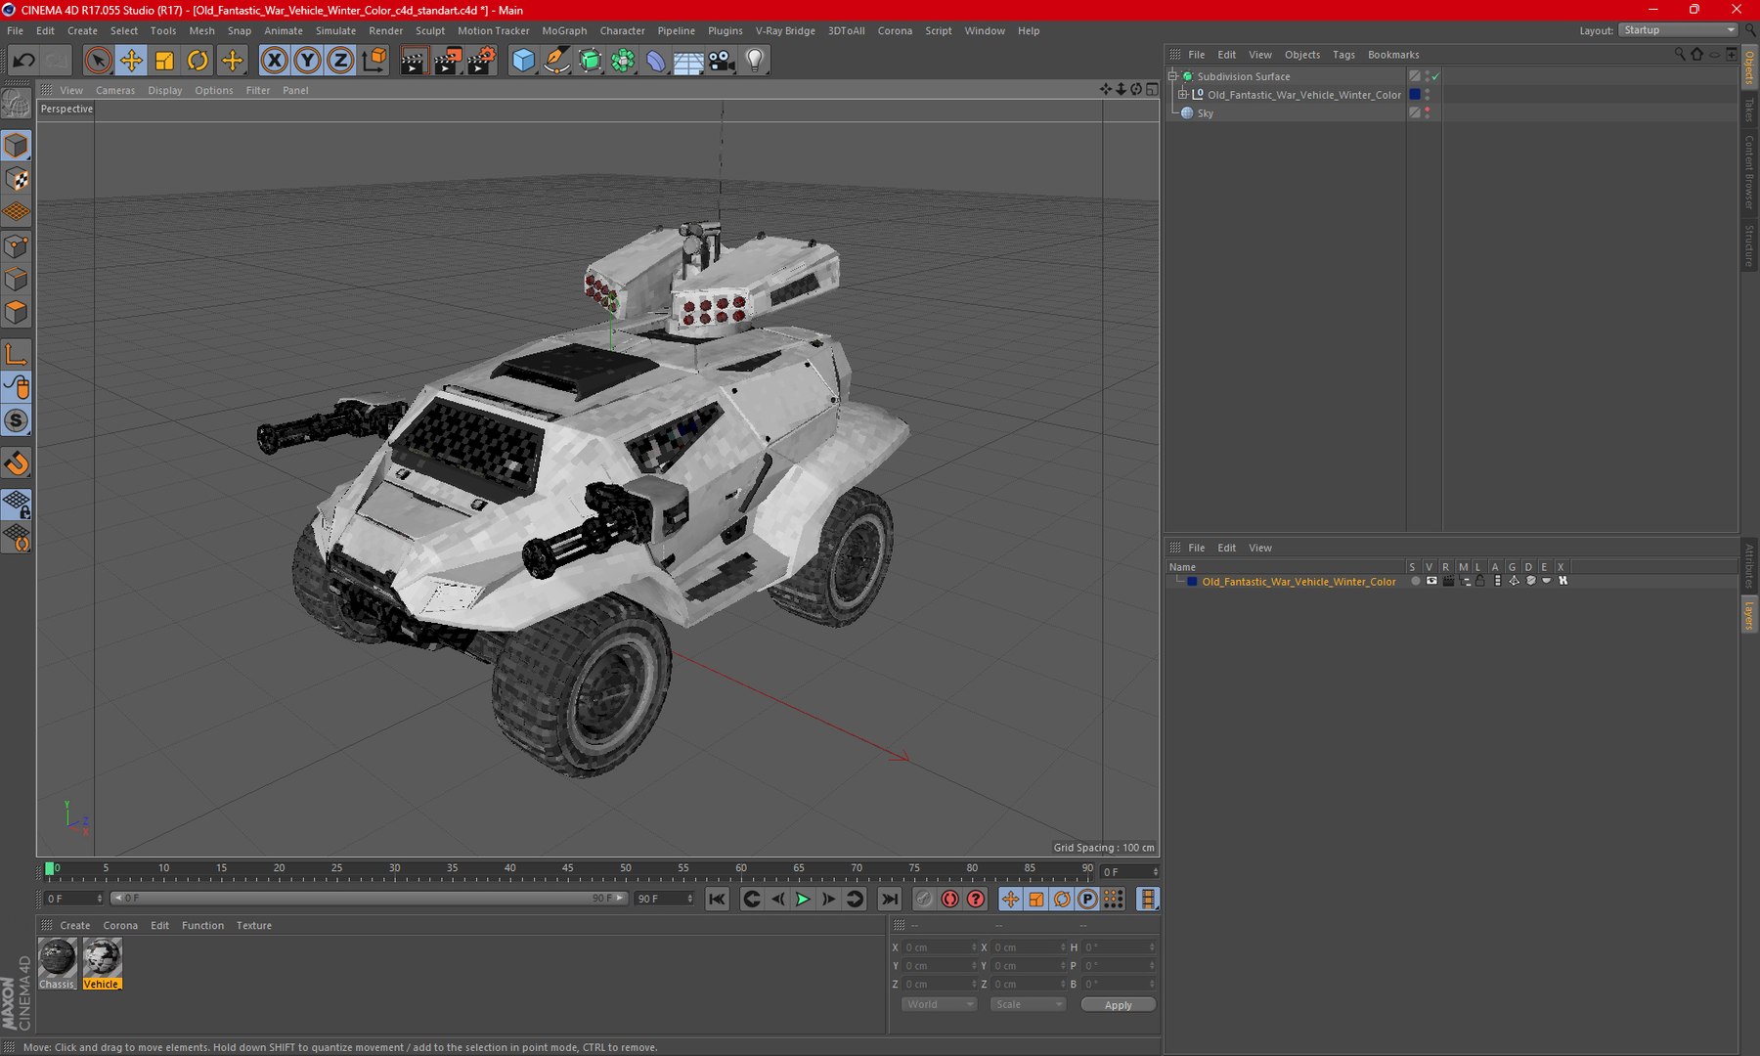The height and width of the screenshot is (1056, 1760).
Task: Click the Apply button
Action: coord(1118,1005)
